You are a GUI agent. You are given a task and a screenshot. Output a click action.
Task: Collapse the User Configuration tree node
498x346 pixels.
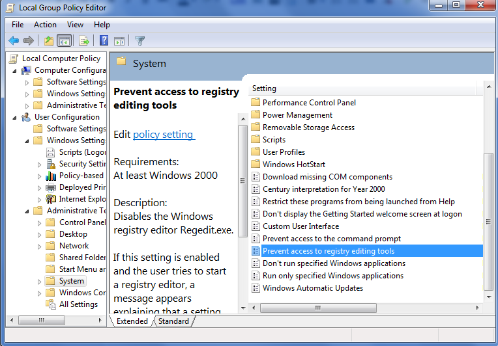coord(14,118)
